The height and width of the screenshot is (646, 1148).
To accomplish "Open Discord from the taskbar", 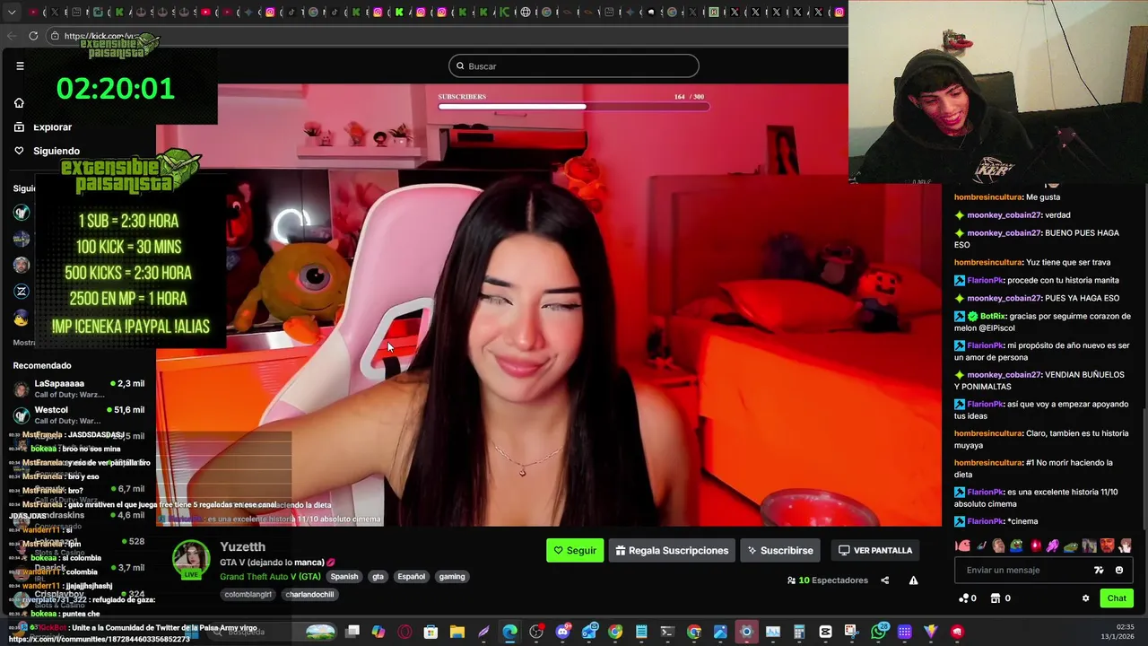I will tap(562, 632).
